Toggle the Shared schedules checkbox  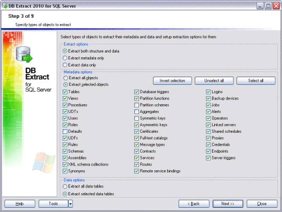[208, 131]
